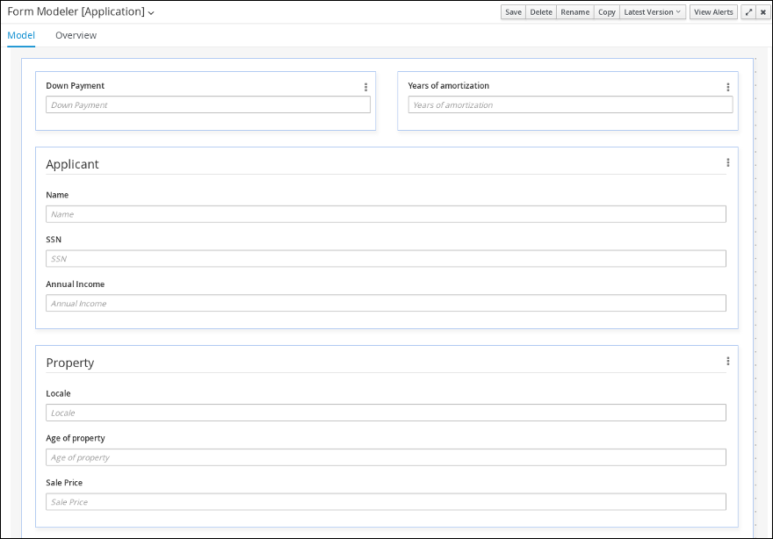Open View Alerts
The height and width of the screenshot is (539, 773).
click(x=713, y=12)
